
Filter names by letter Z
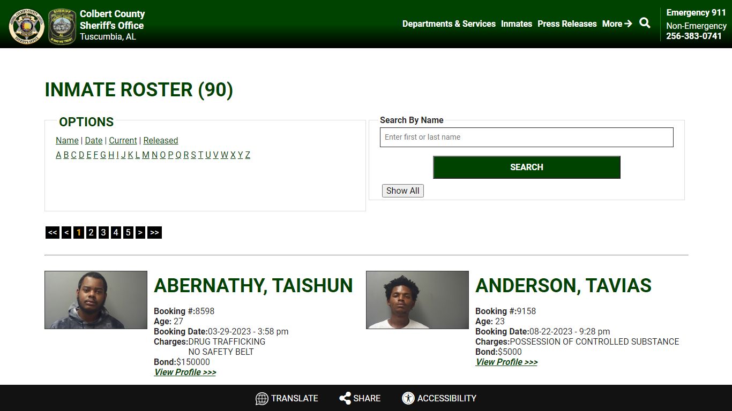click(248, 155)
